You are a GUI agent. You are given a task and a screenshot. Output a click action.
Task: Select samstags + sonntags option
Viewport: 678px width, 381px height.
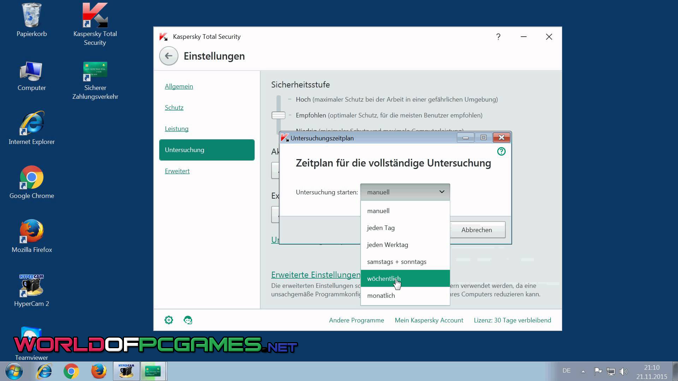397,262
